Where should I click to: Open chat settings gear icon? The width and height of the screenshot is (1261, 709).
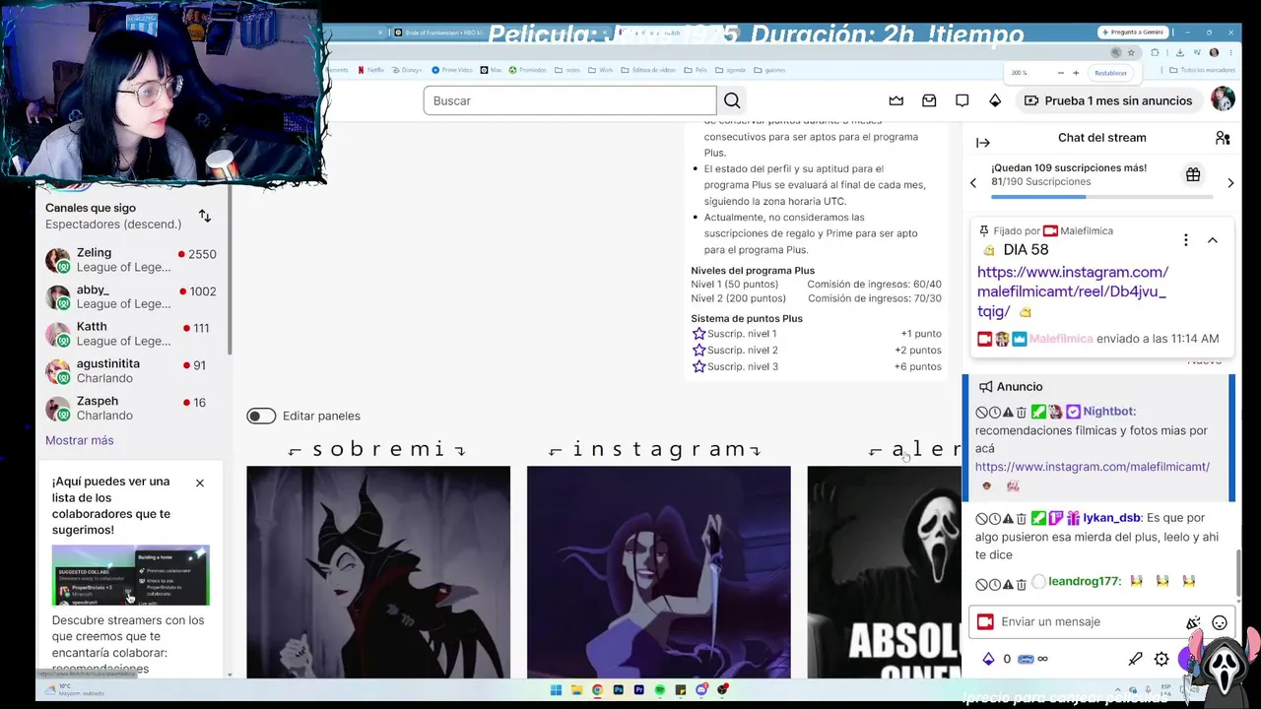tap(1161, 659)
